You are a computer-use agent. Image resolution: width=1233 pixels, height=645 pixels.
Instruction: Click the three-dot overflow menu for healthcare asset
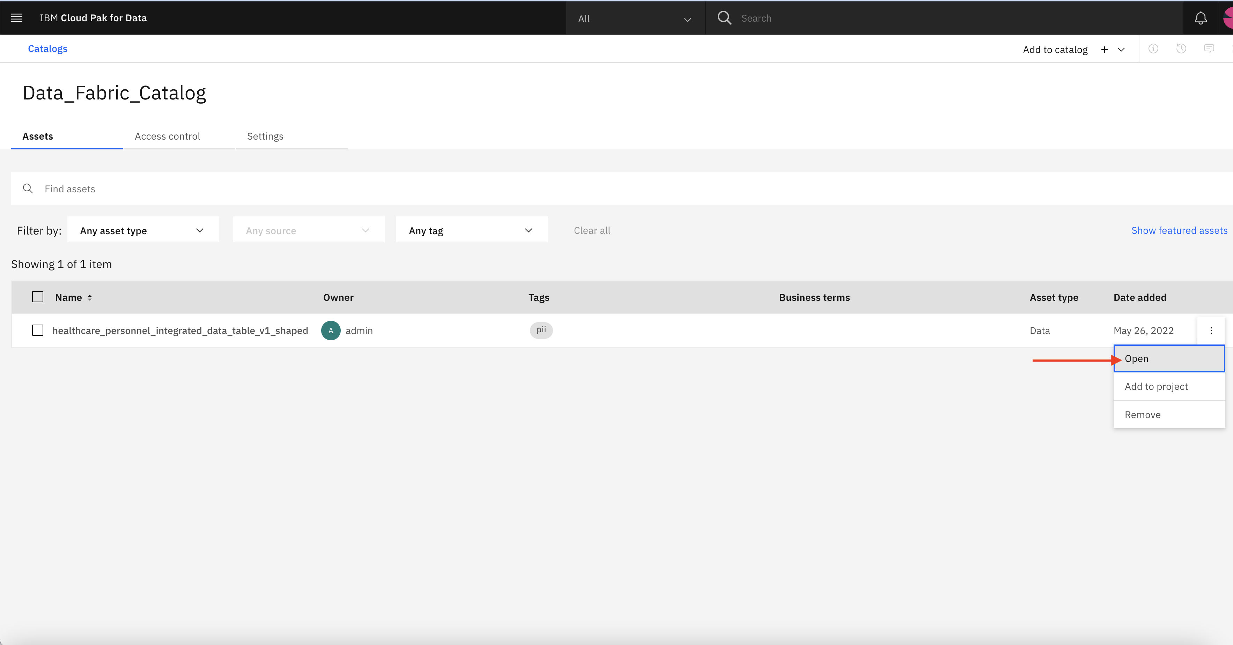coord(1211,331)
